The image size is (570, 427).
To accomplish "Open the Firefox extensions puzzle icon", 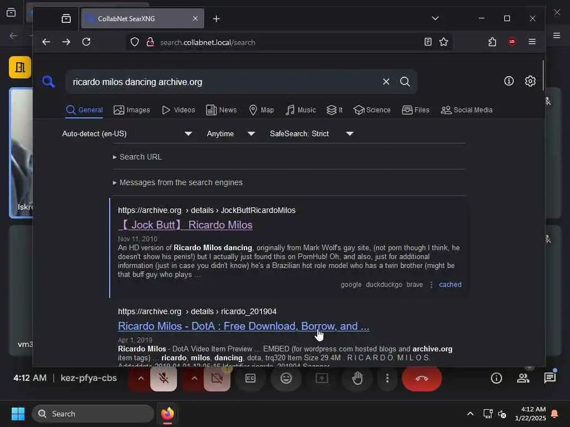I will pos(492,42).
